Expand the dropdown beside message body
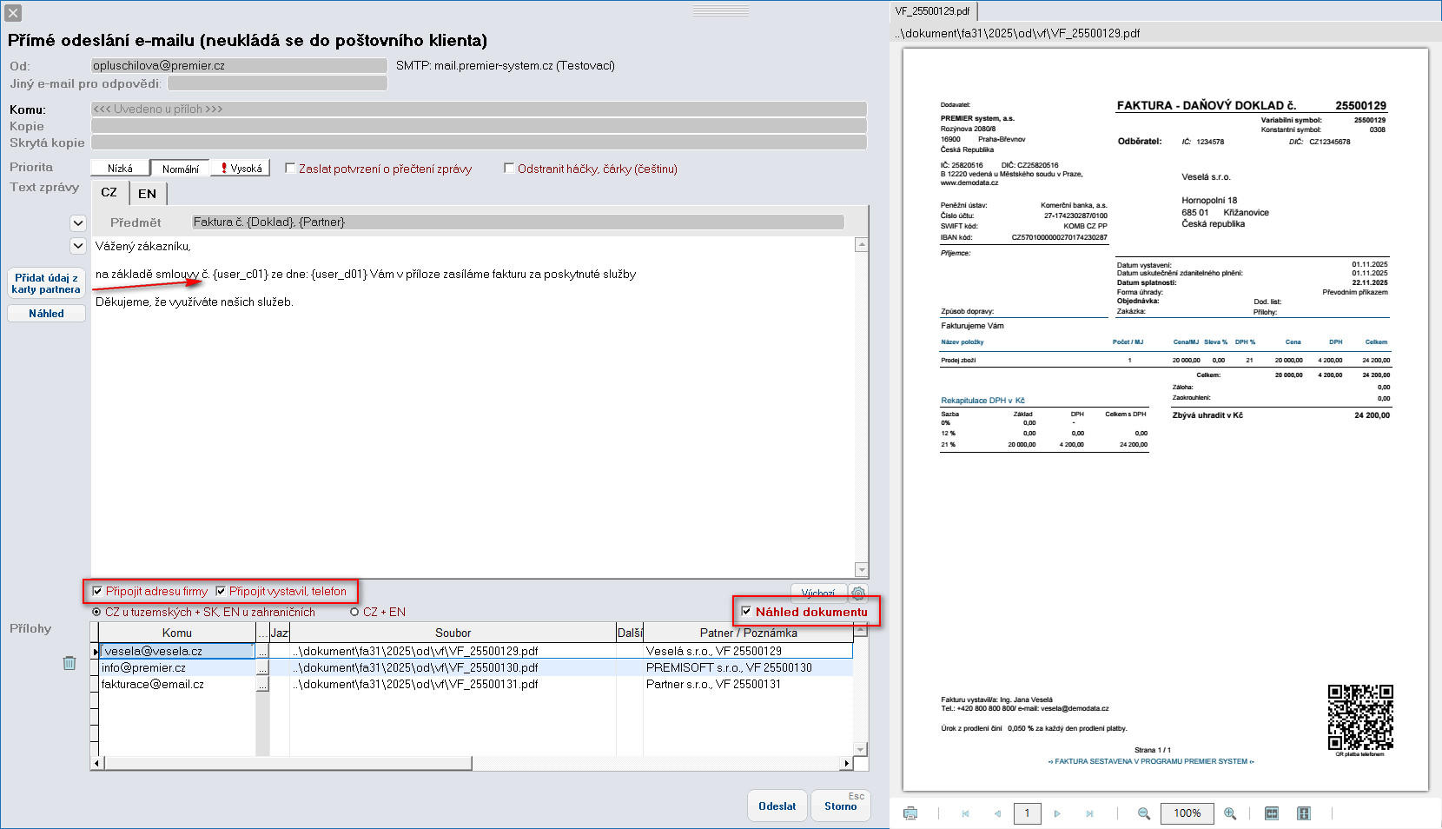Image resolution: width=1442 pixels, height=829 pixels. tap(77, 246)
